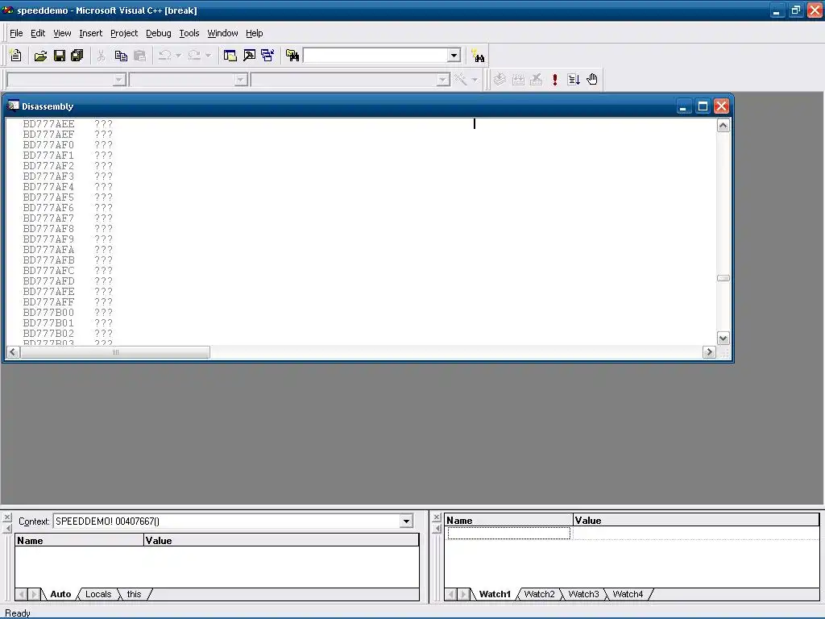Click the red exclamation Execute Program icon
This screenshot has height=619, width=825.
coord(555,80)
